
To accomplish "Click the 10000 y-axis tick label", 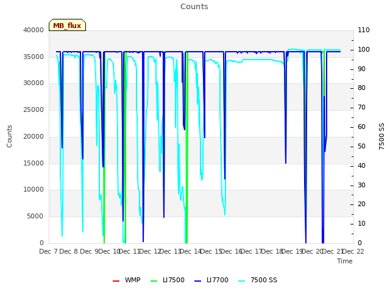I will tap(34, 190).
